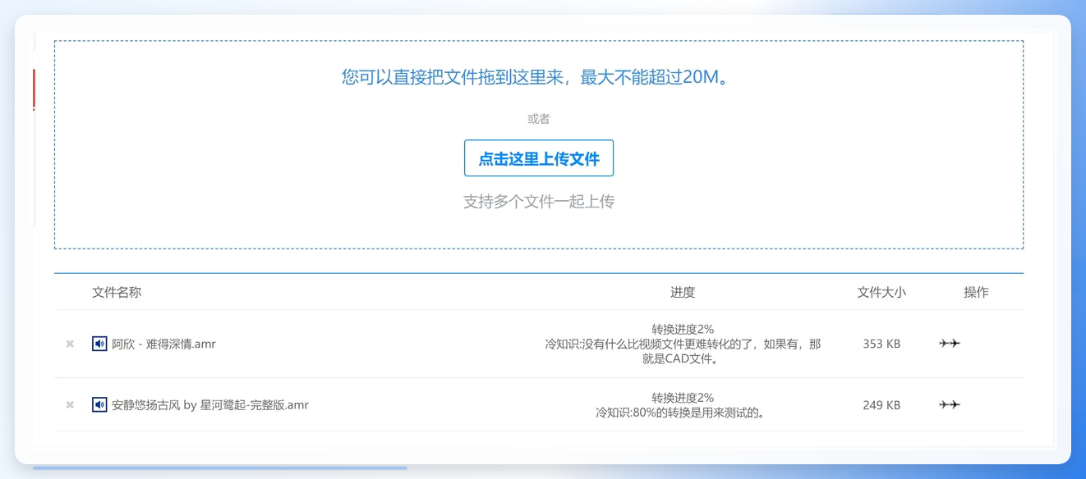This screenshot has height=479, width=1086.
Task: Click speaker icon beside 安静悠扬古风 file
Action: tap(99, 404)
